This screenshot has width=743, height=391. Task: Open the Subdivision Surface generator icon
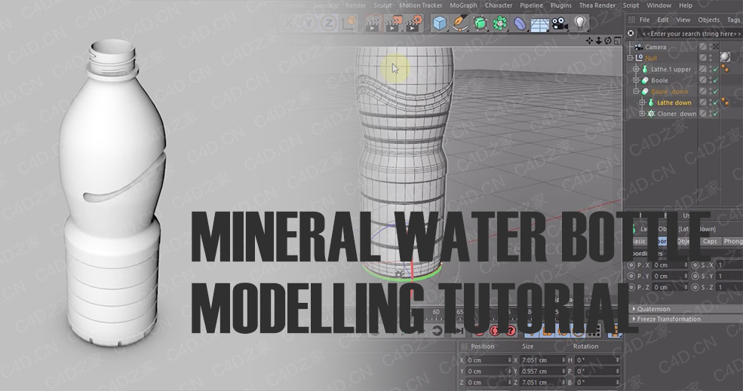[480, 23]
